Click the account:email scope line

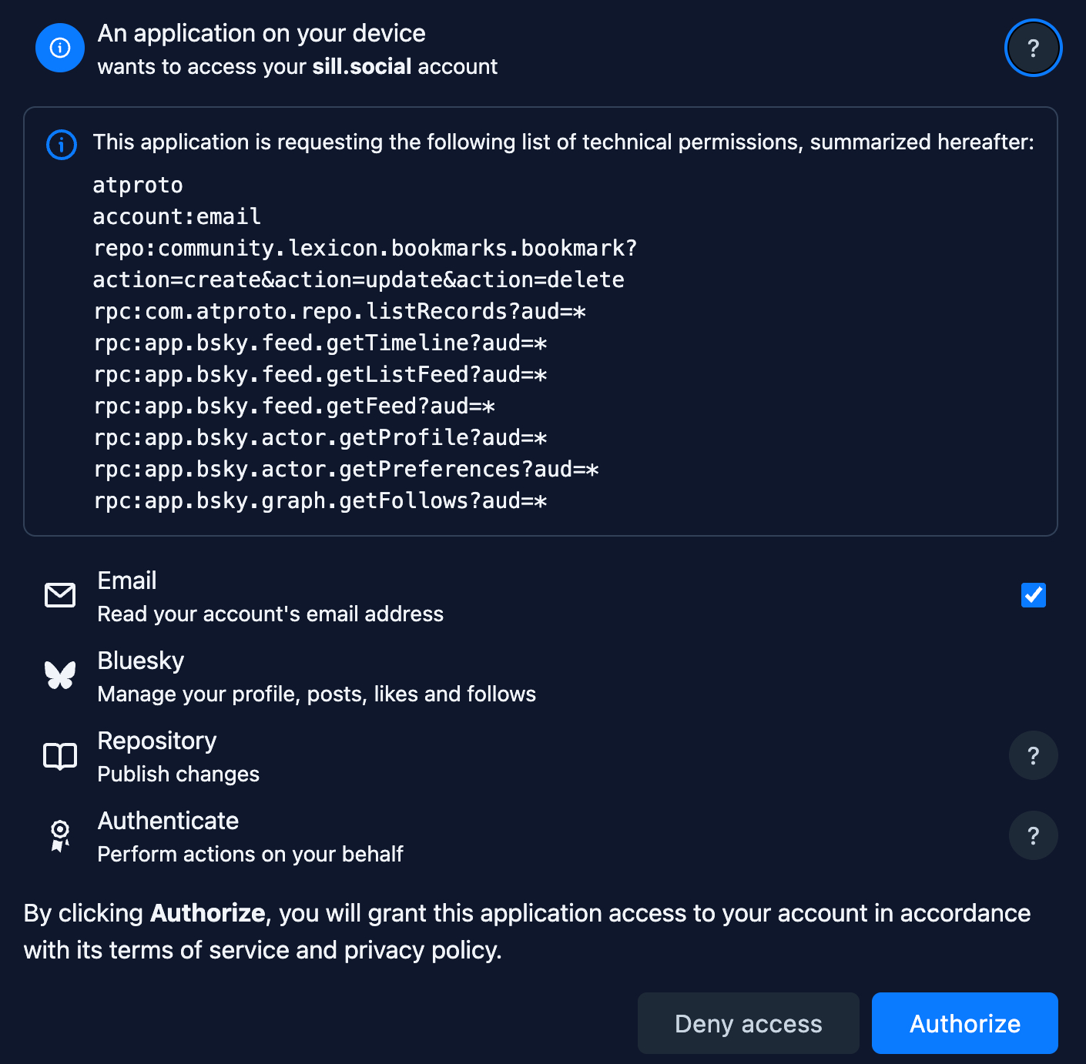176,216
